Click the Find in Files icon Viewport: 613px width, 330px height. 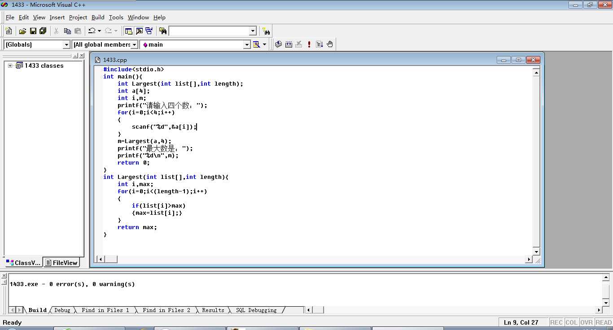point(163,31)
